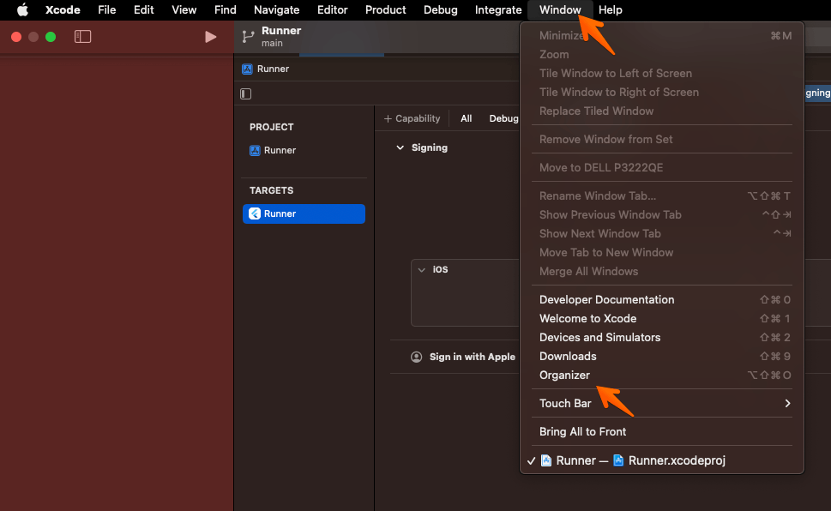Click Move Tab to New Window
Viewport: 831px width, 511px height.
click(x=662, y=253)
